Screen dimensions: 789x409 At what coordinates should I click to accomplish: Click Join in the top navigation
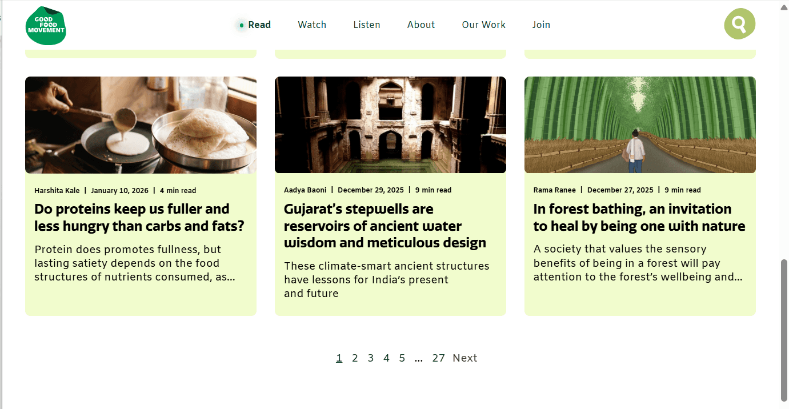pyautogui.click(x=541, y=25)
